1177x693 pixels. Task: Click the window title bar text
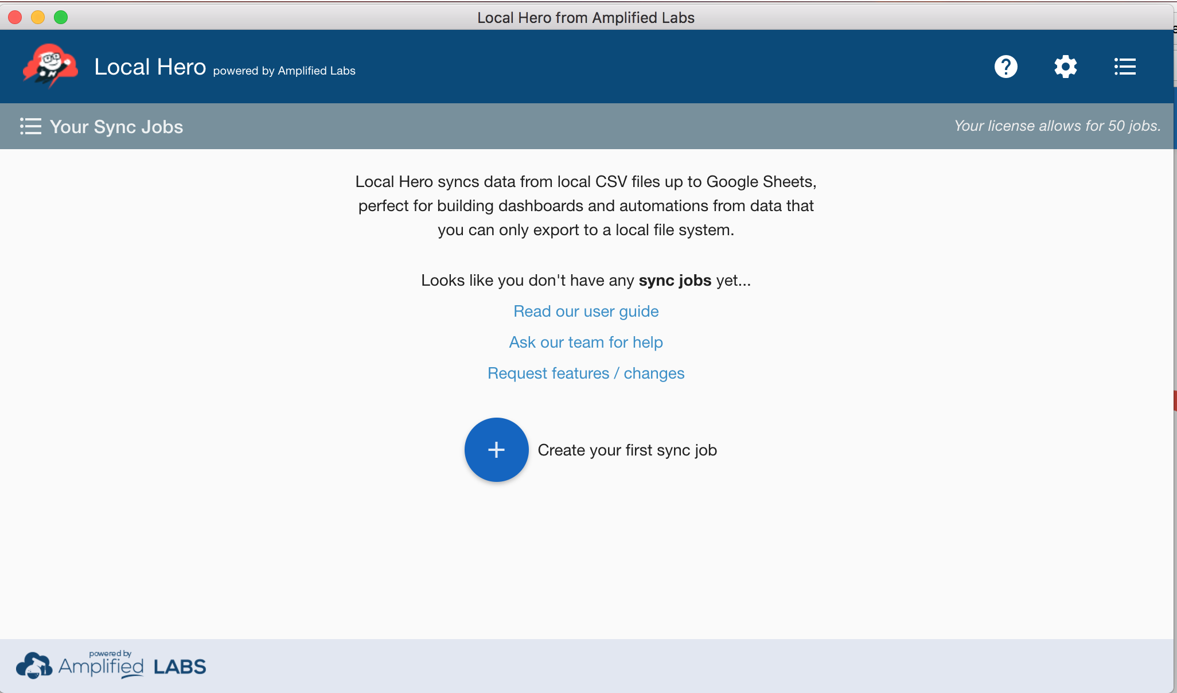tap(586, 18)
